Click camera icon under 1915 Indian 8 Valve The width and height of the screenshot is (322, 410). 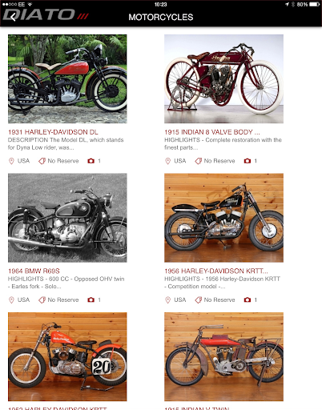(x=248, y=161)
